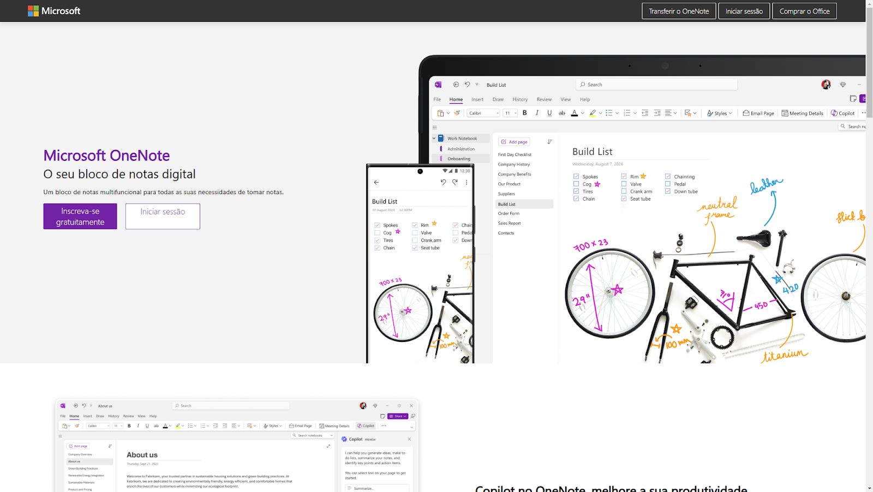
Task: Open the highlight color arrow in Build List window
Action: coord(601,113)
